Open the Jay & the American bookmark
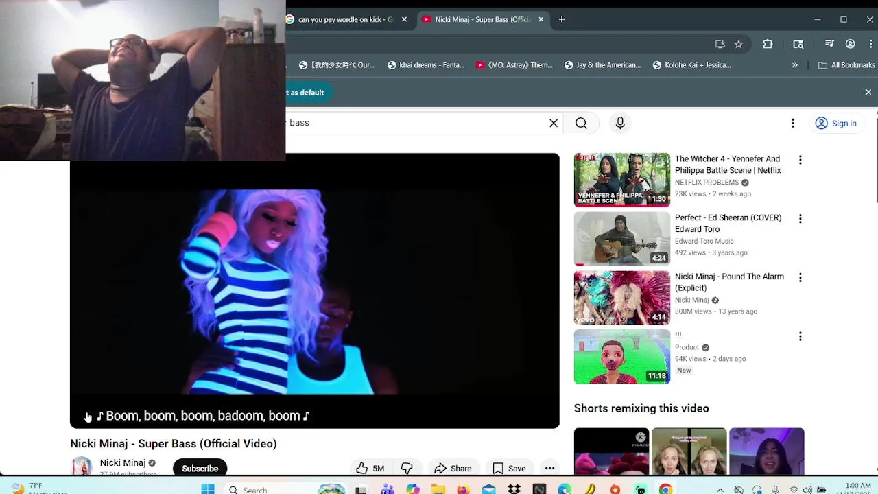878x494 pixels. click(603, 65)
